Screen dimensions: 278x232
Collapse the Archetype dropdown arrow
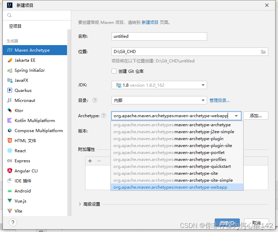pyautogui.click(x=236, y=116)
